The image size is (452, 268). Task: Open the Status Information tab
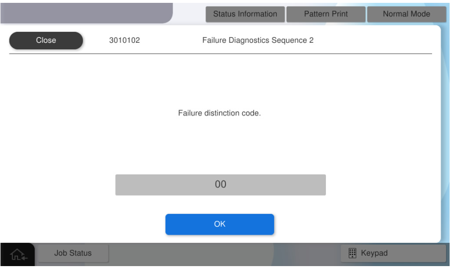(245, 14)
